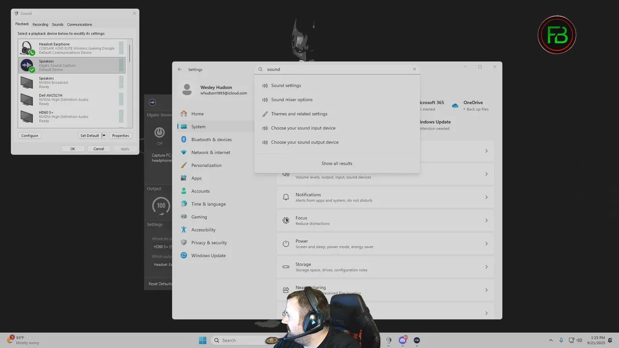Expand the Power settings row

pyautogui.click(x=385, y=244)
